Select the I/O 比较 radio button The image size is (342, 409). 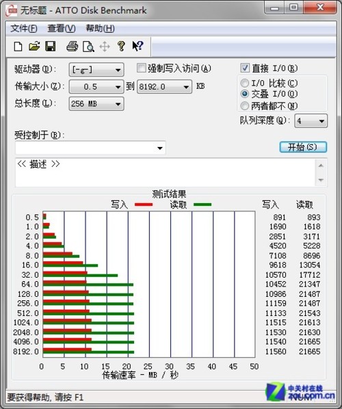(x=245, y=83)
